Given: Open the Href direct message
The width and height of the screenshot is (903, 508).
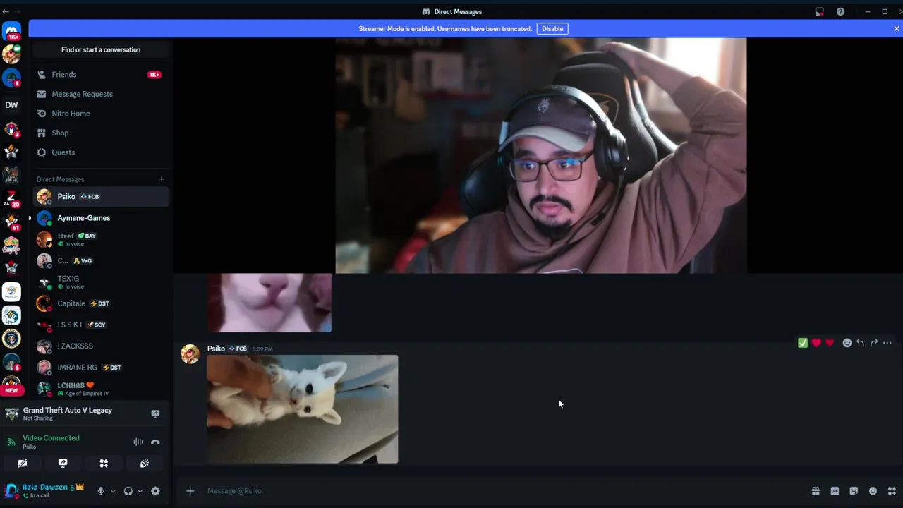Looking at the screenshot, I should coord(101,239).
